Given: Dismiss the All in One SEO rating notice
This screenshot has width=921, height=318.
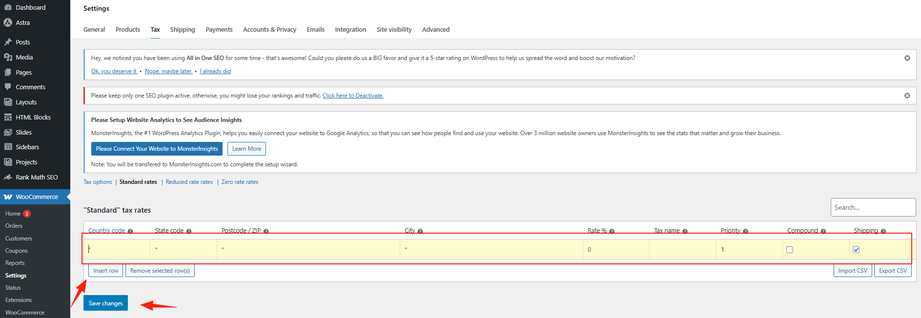Looking at the screenshot, I should [907, 58].
